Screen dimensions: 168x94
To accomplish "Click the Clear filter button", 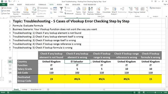I will tap(67, 8).
